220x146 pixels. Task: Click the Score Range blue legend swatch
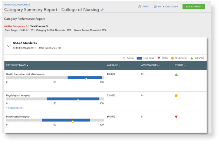(139, 58)
